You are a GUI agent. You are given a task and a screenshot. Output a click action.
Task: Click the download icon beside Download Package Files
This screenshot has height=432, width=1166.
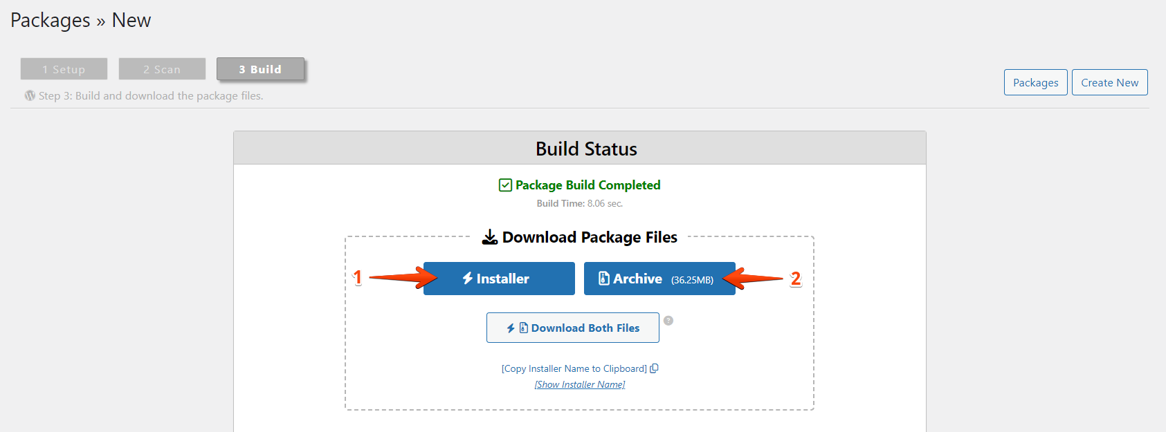coord(490,237)
